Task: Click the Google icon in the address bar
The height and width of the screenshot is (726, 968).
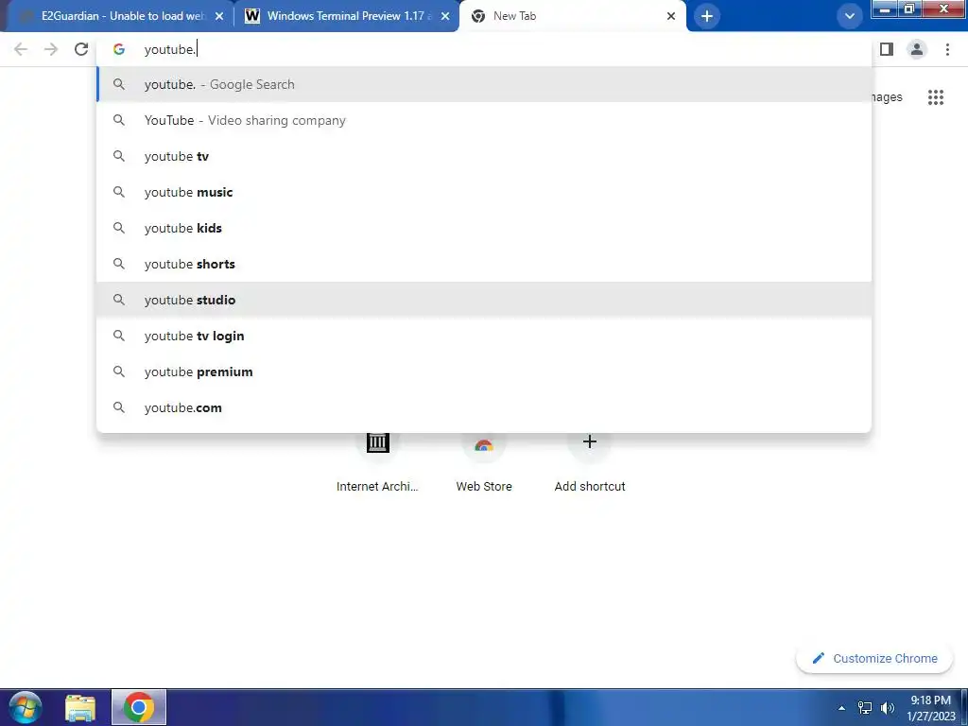Action: coord(118,49)
